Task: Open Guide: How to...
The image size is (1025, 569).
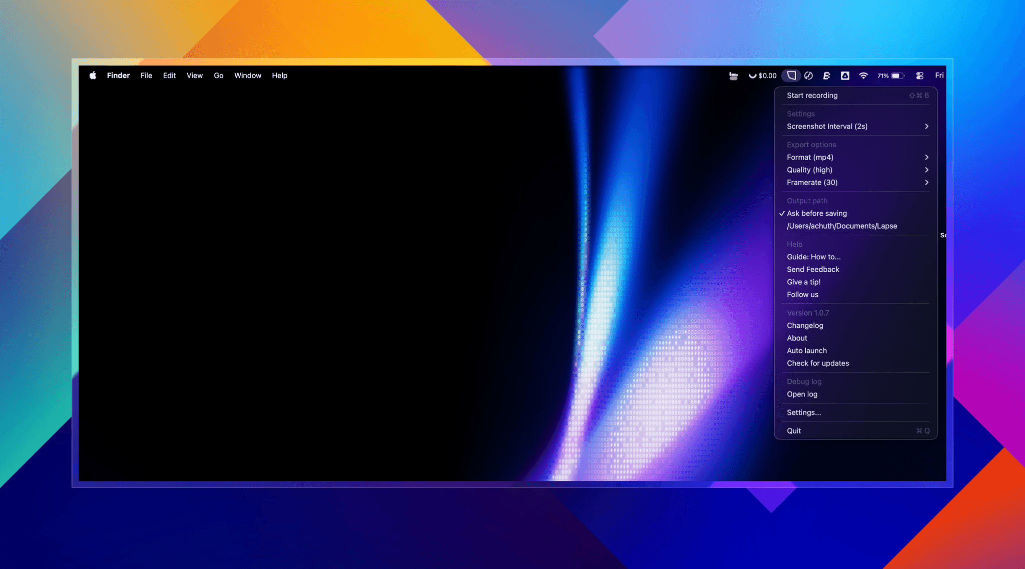Action: (855, 257)
